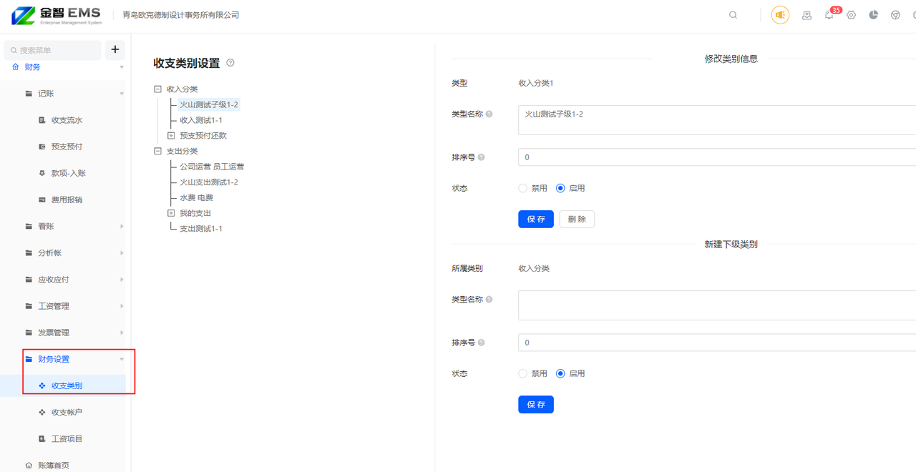
Task: Click the help icon next to 收支类别设置
Action: point(230,63)
